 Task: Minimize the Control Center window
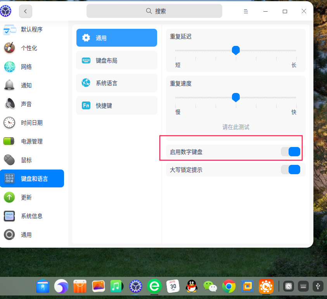click(265, 11)
